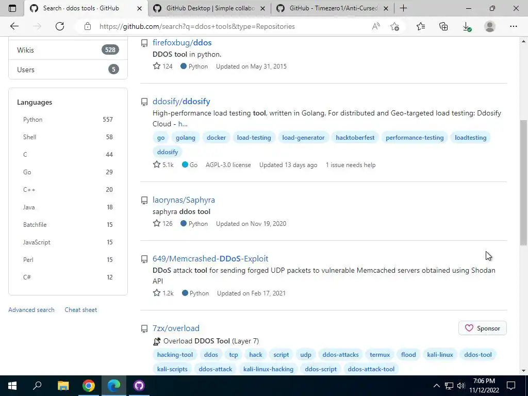528x396 pixels.
Task: Switch to Timezero1/Anti-Cursed tab
Action: (333, 8)
